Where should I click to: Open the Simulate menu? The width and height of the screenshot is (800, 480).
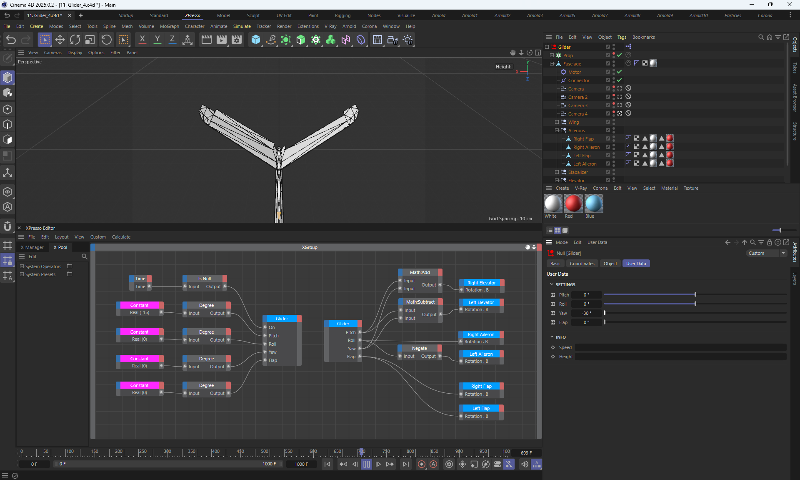(x=242, y=26)
